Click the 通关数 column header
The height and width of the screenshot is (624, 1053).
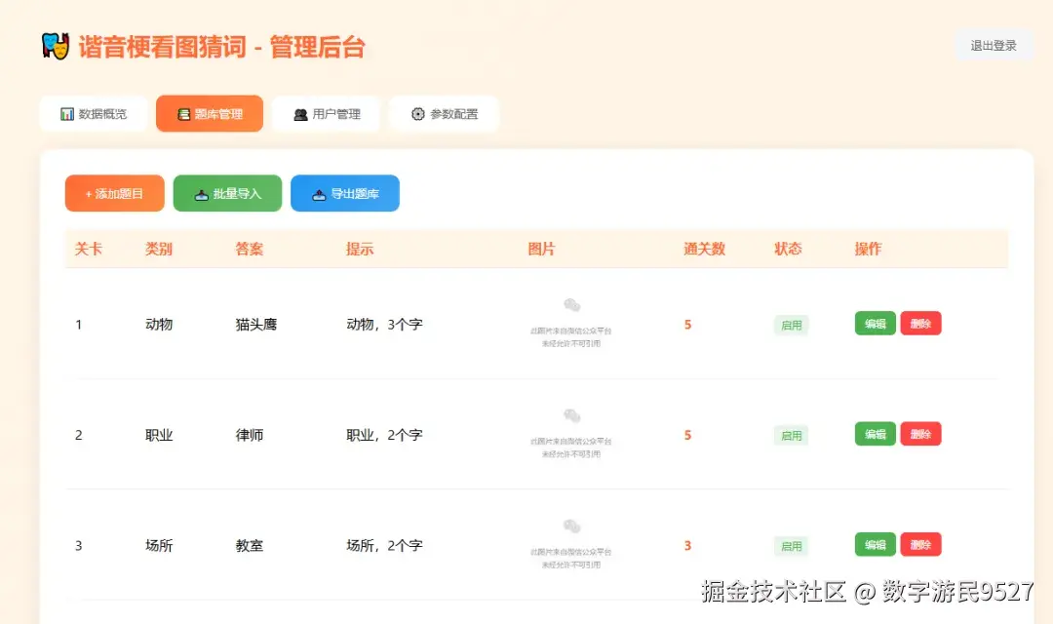tap(705, 249)
